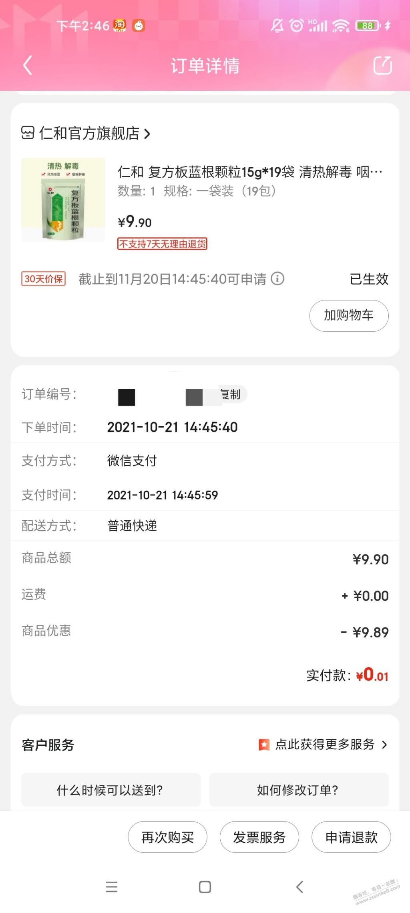The height and width of the screenshot is (913, 410).
Task: Open 仁和官方旗舰店 store chevron
Action: tap(147, 134)
